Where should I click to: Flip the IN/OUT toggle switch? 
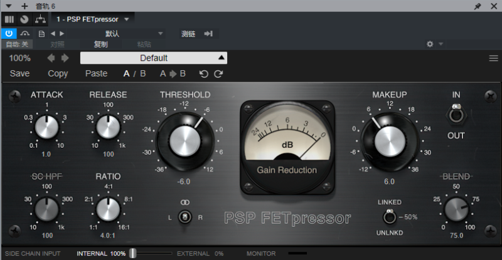(456, 115)
